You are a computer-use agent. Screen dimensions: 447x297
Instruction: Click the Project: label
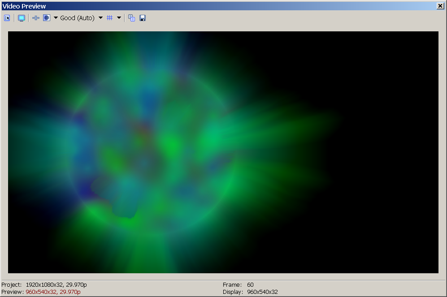(11, 285)
